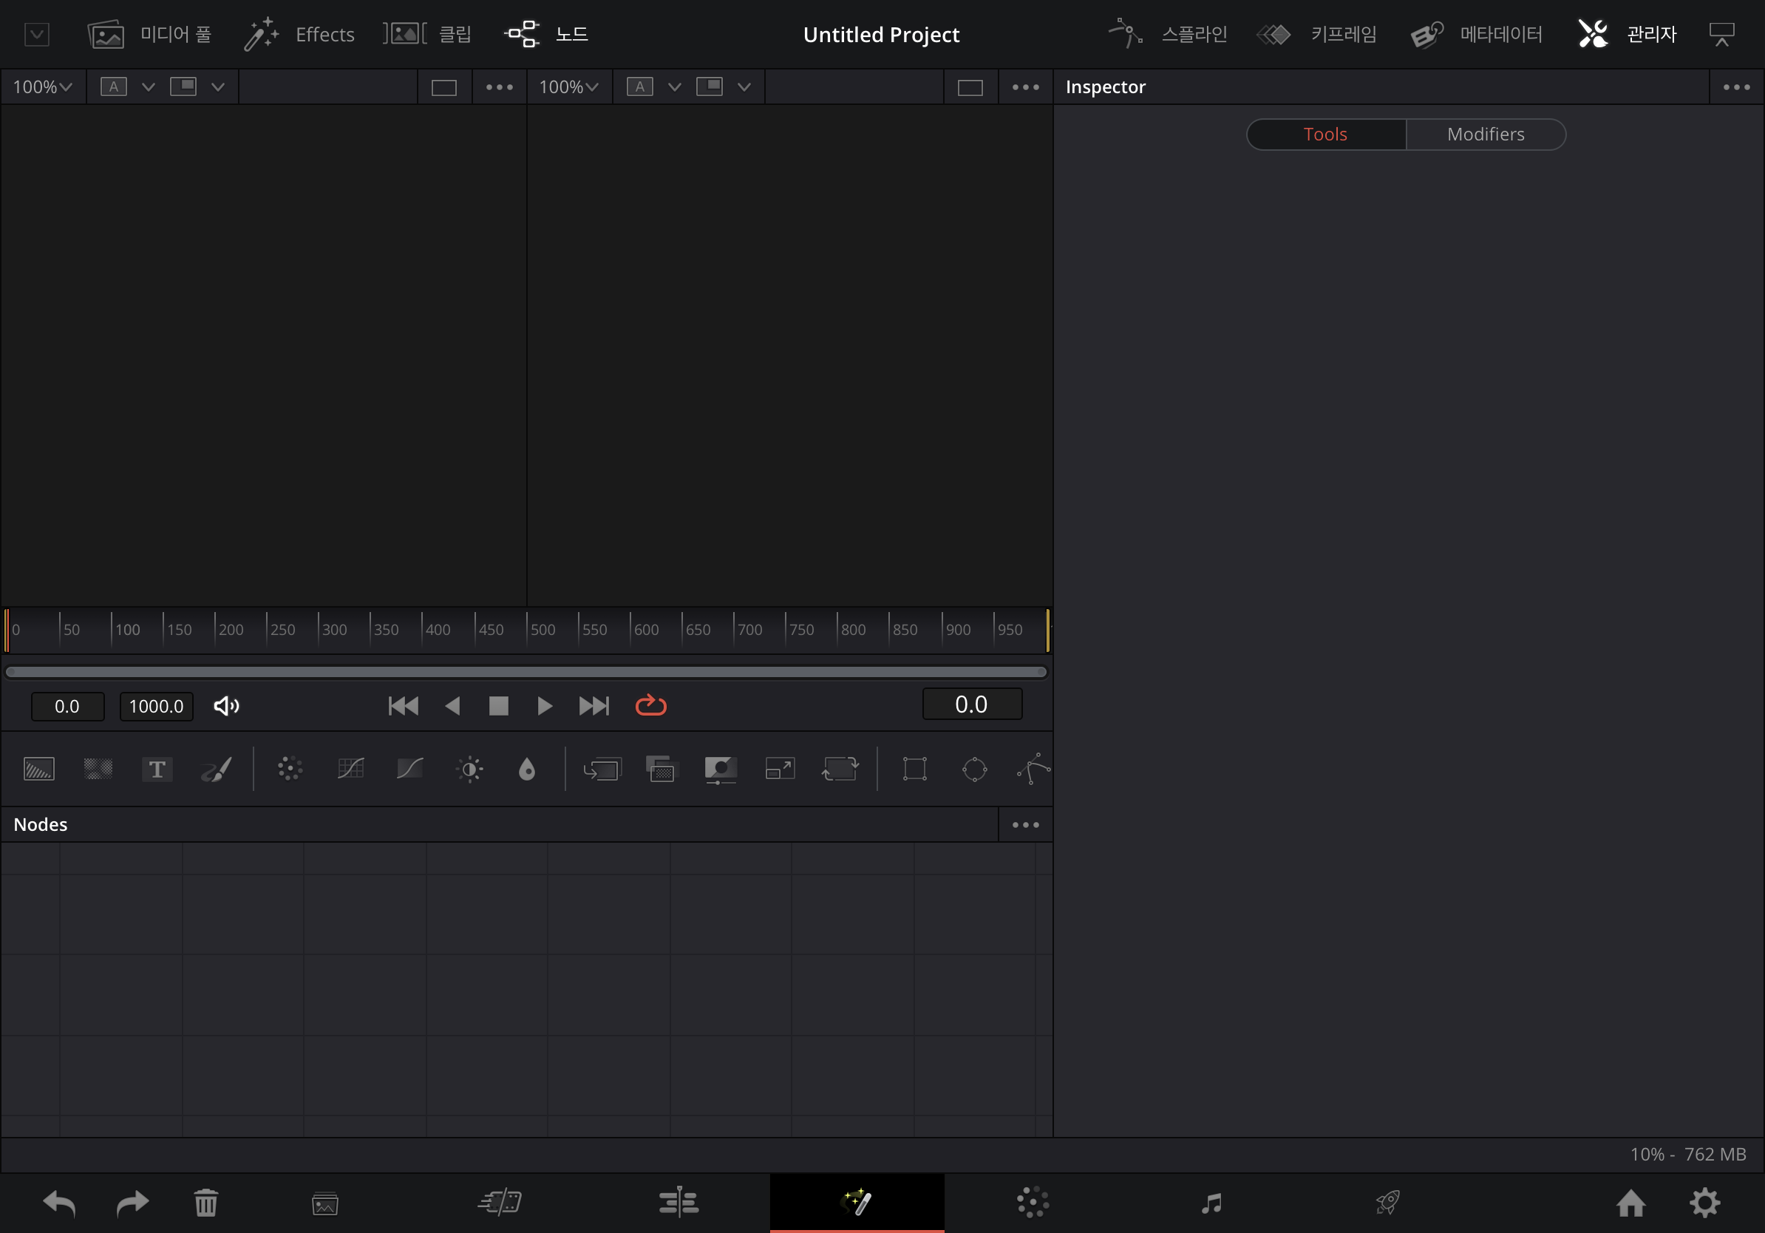The image size is (1765, 1233).
Task: Add a Rectangle mask tool
Action: point(914,769)
